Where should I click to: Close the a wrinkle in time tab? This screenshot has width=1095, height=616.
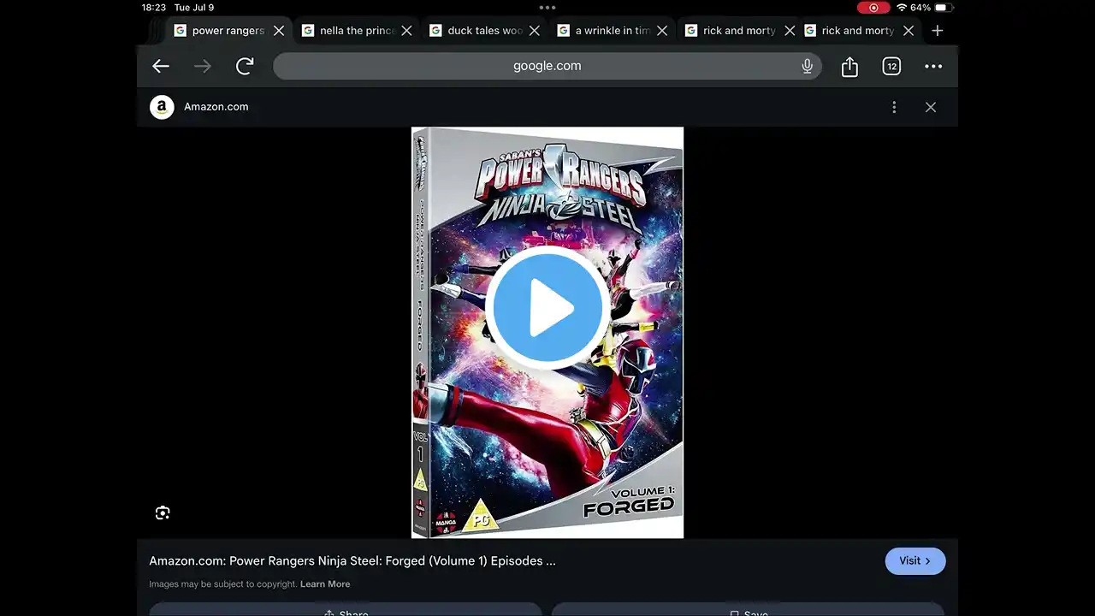[x=662, y=31]
